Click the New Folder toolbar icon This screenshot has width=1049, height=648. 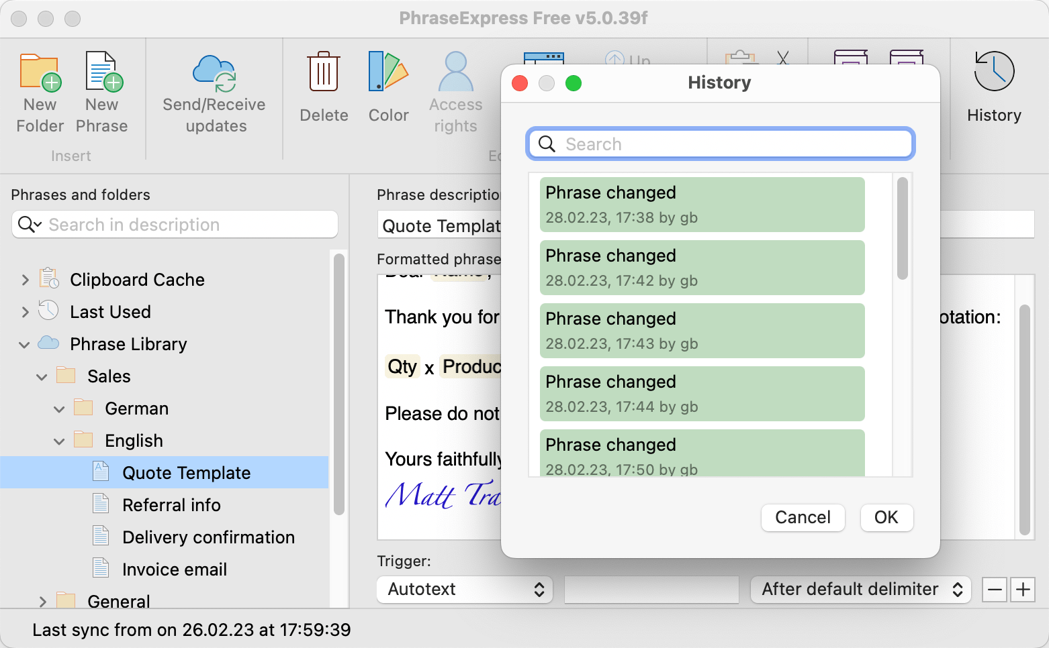tap(40, 72)
